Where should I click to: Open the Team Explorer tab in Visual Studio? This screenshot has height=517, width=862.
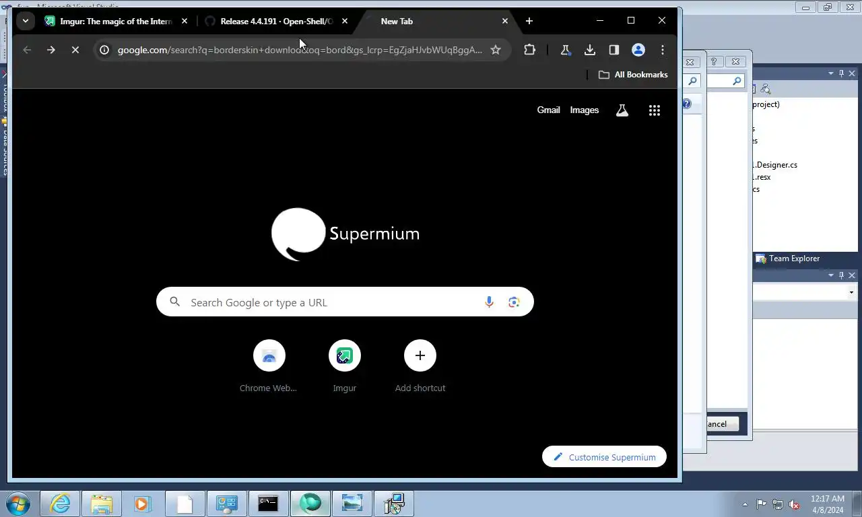[x=787, y=258]
